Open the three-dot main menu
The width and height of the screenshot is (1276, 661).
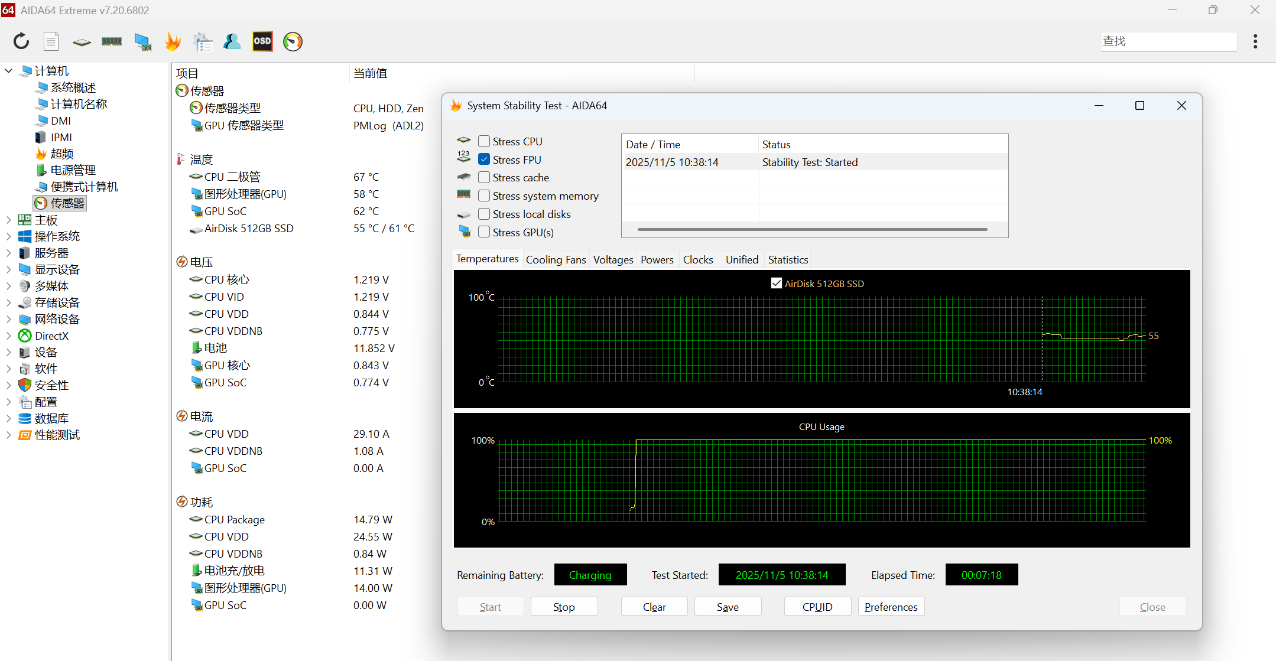pyautogui.click(x=1255, y=41)
